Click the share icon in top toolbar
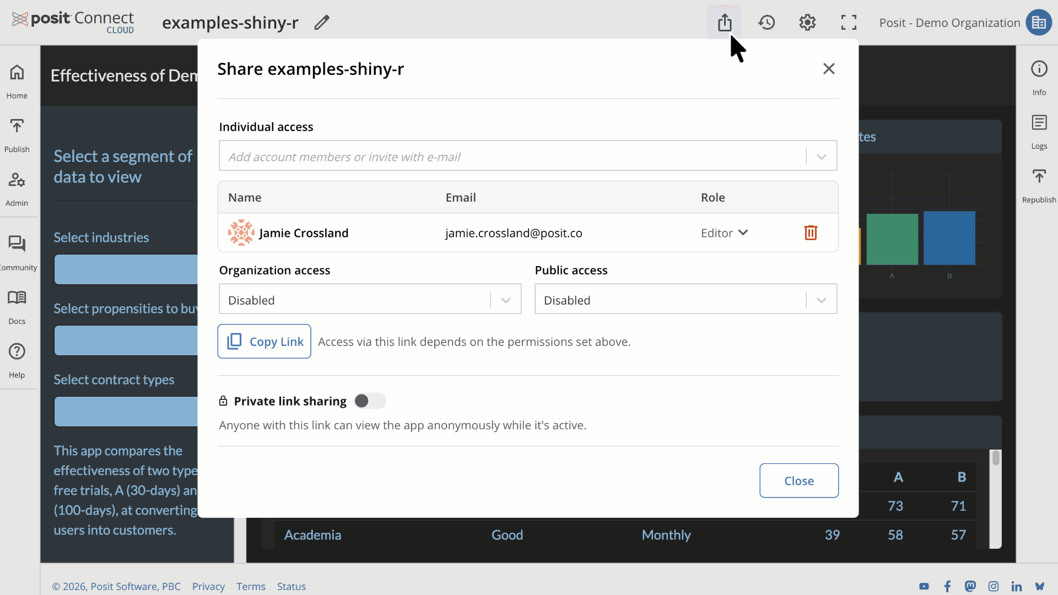 pyautogui.click(x=725, y=23)
